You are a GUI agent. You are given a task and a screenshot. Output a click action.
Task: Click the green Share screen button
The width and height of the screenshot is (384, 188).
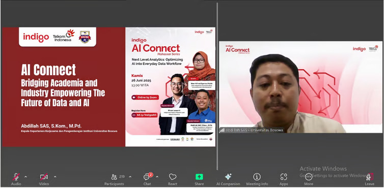coord(199,179)
